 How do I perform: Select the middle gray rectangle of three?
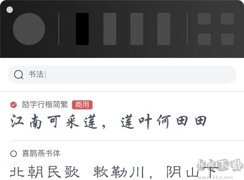tap(137, 29)
